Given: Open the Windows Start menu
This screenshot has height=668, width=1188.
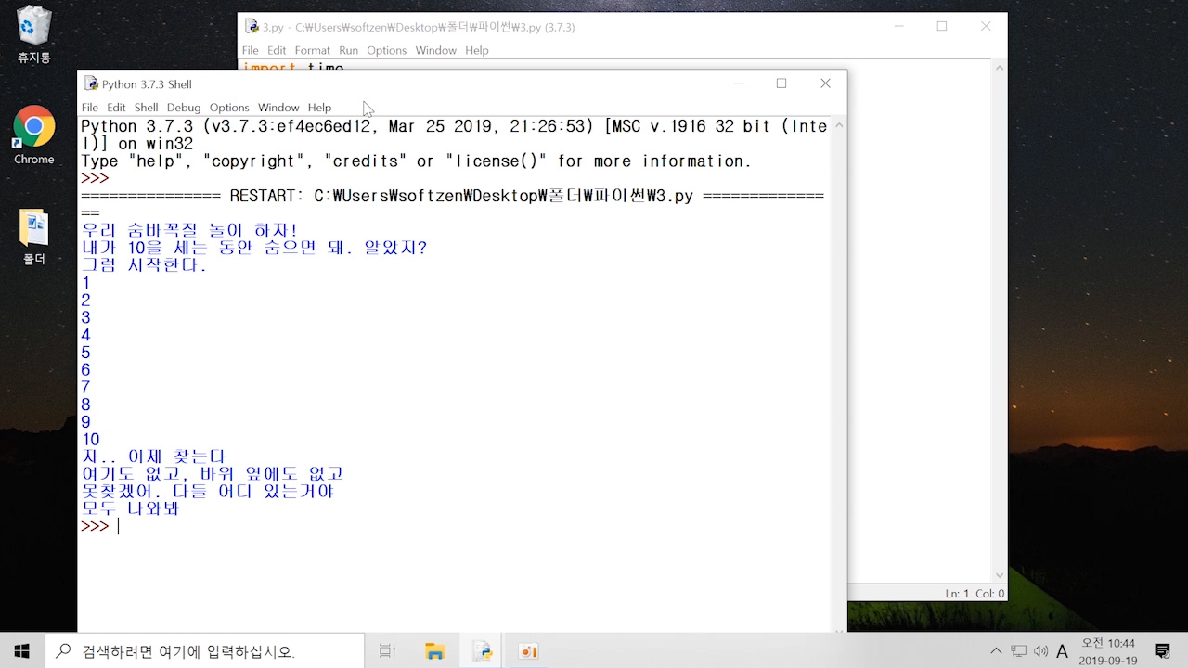Looking at the screenshot, I should pos(22,650).
